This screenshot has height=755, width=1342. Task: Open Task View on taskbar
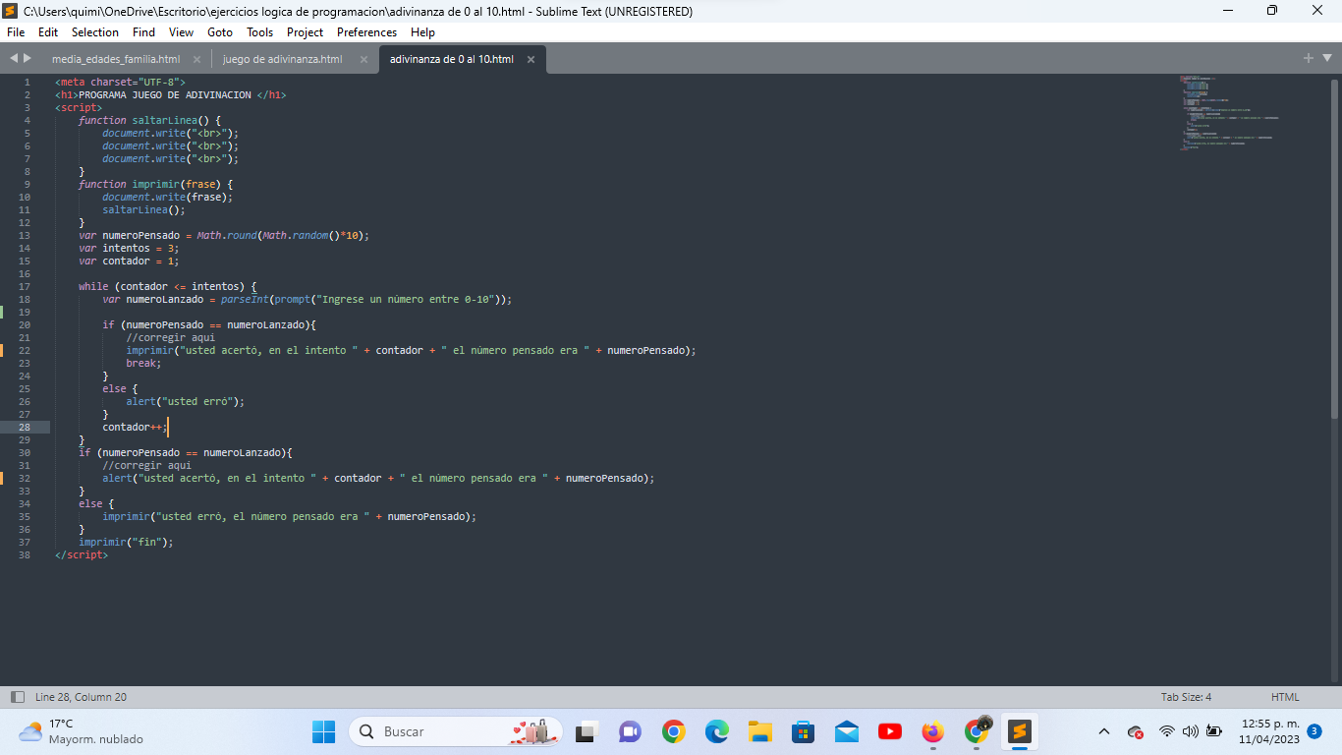click(x=587, y=731)
